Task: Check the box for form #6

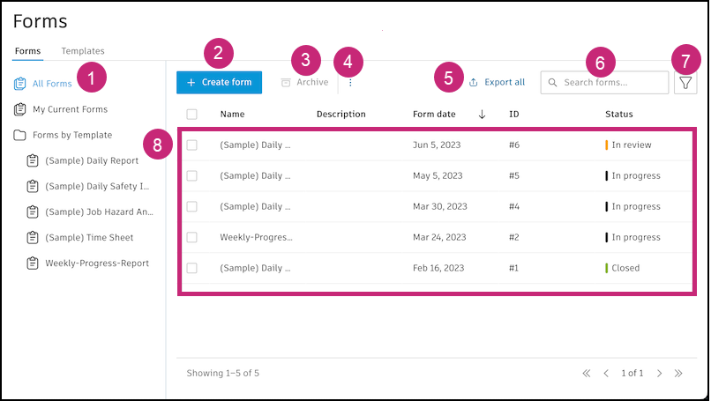Action: pos(192,145)
